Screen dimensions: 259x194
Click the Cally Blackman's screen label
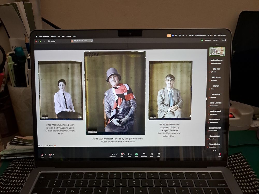81,41
